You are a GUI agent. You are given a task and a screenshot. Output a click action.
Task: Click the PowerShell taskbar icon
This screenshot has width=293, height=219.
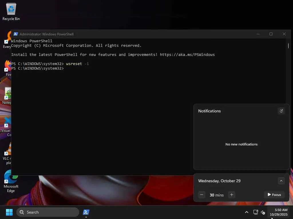click(86, 212)
